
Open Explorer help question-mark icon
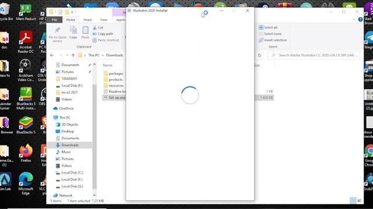pos(360,20)
